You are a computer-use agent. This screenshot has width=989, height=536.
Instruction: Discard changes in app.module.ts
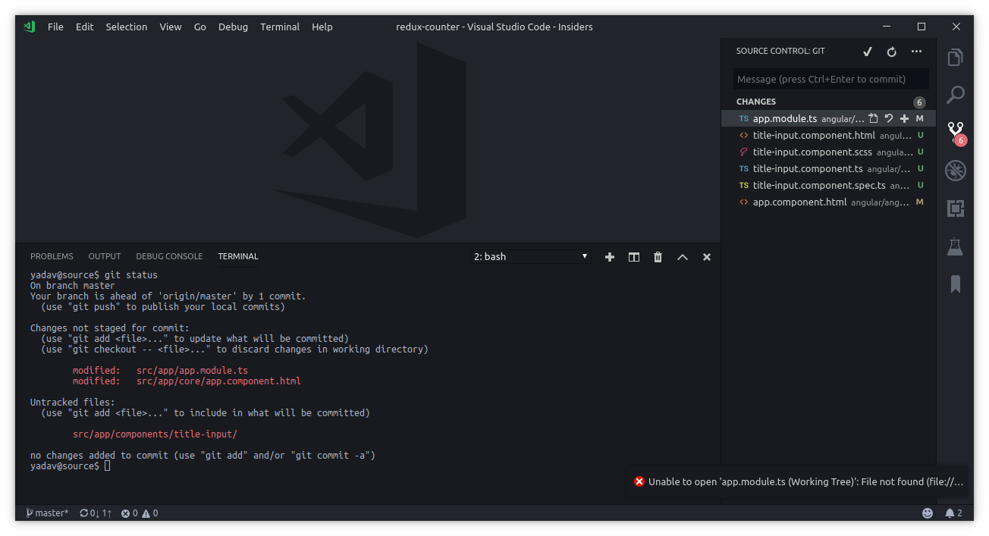tap(889, 118)
